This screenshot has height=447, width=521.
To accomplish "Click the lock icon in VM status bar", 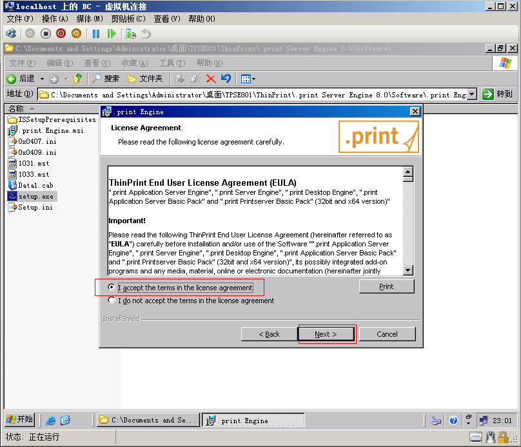I will click(503, 437).
